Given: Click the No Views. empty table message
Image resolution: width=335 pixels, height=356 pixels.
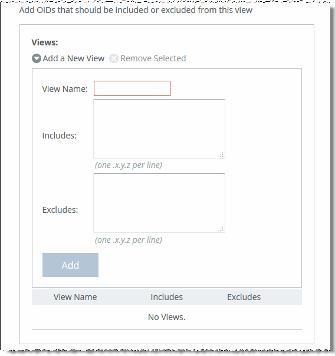Looking at the screenshot, I should 167,317.
